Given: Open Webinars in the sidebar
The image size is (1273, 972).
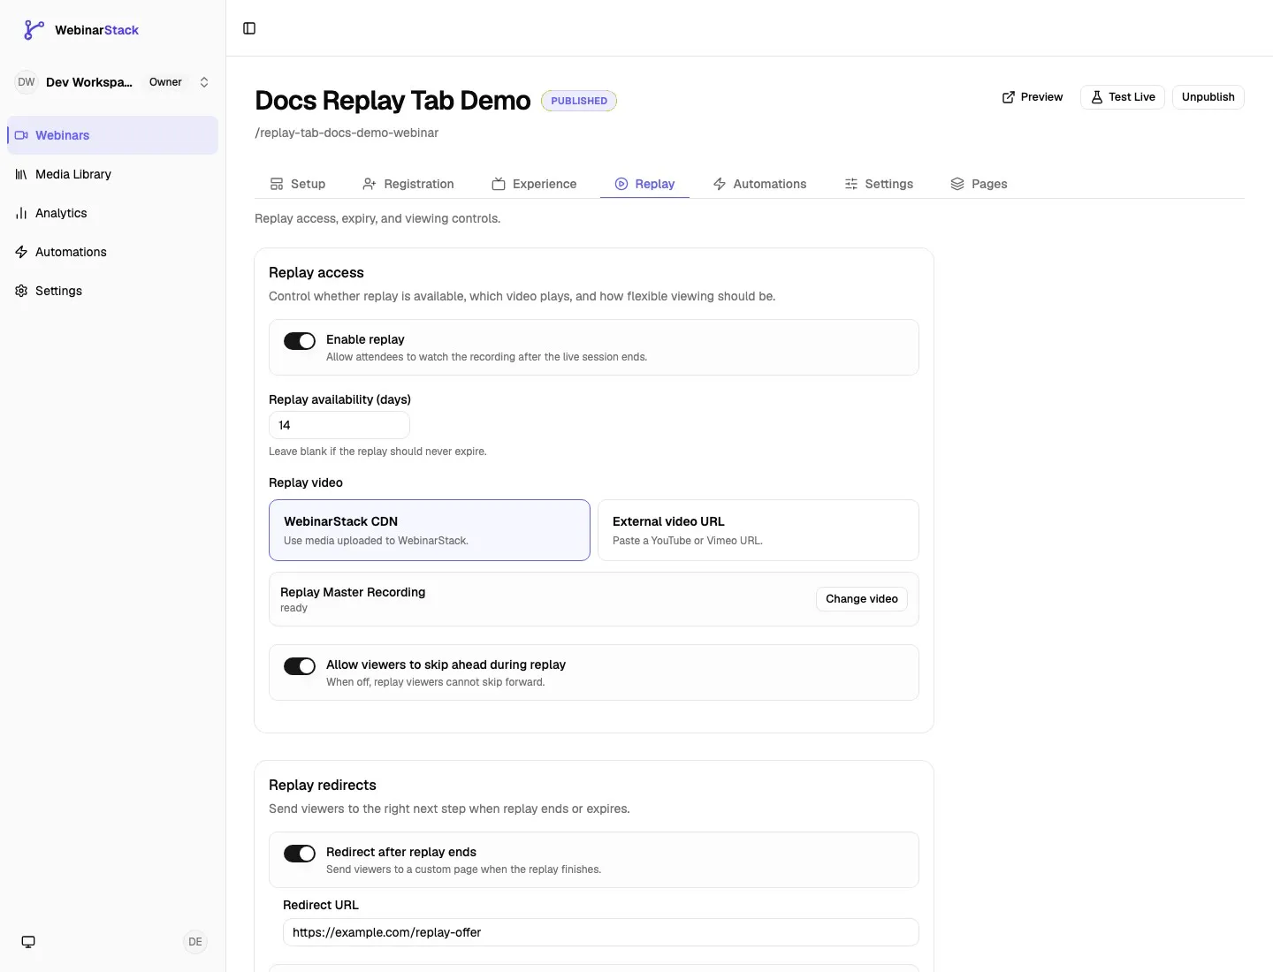Looking at the screenshot, I should pos(112,135).
